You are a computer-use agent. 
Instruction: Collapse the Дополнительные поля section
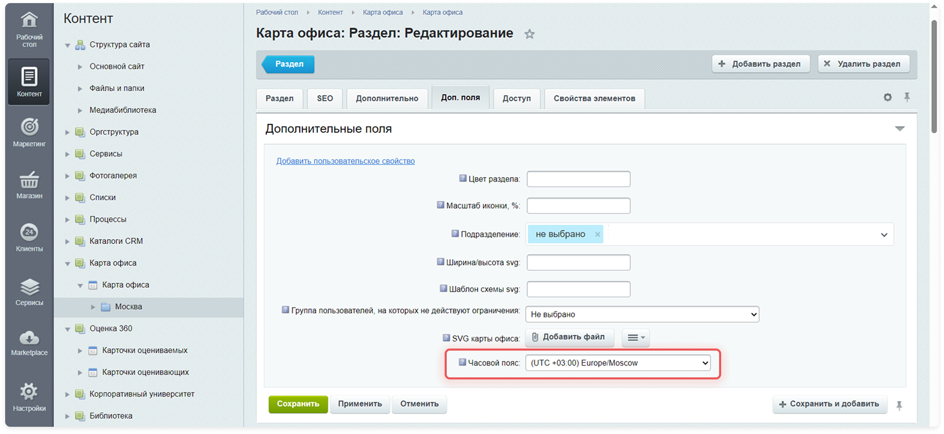click(900, 129)
